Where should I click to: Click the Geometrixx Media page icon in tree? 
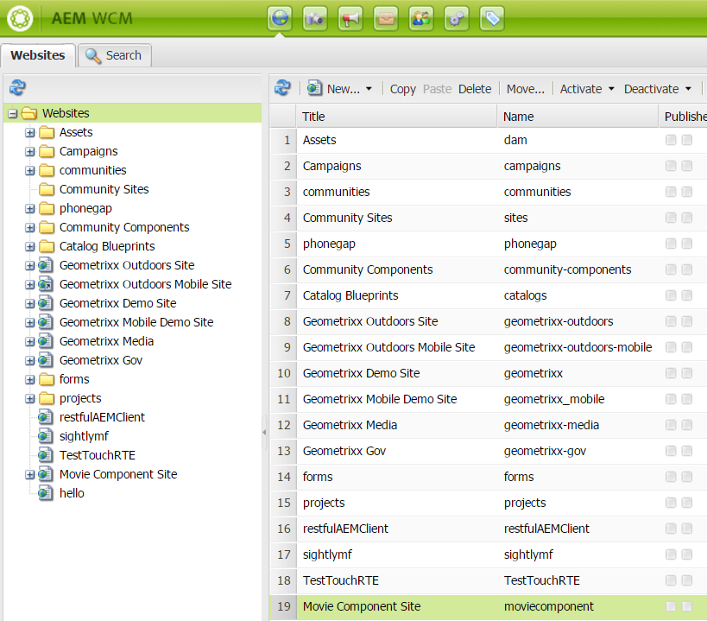click(45, 341)
